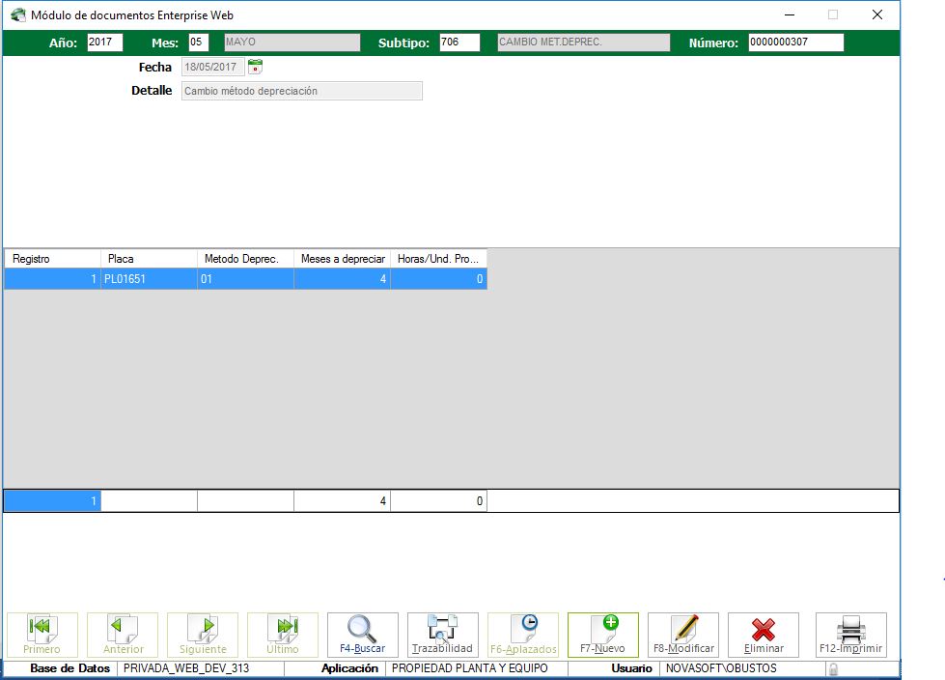Click the Año field with 2017
The width and height of the screenshot is (945, 680).
105,42
